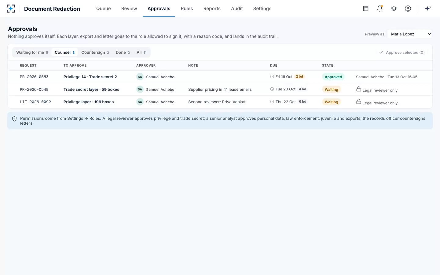Viewport: 440px width, 275px height.
Task: Open the Rules section
Action: [187, 9]
